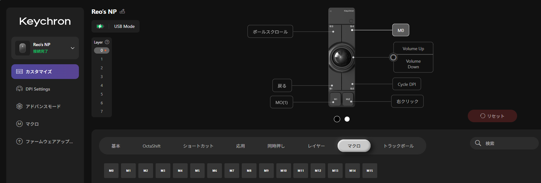Select Layer 0

coord(102,50)
